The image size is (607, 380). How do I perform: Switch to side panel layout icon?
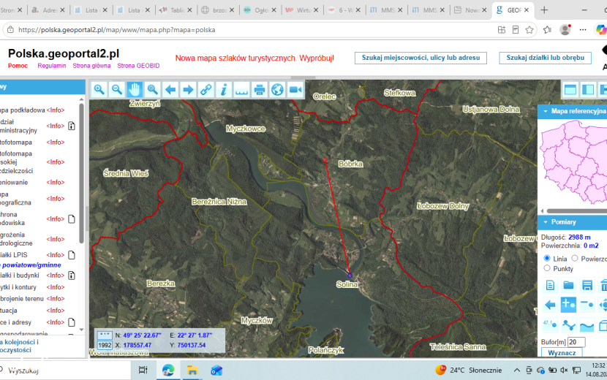click(588, 90)
